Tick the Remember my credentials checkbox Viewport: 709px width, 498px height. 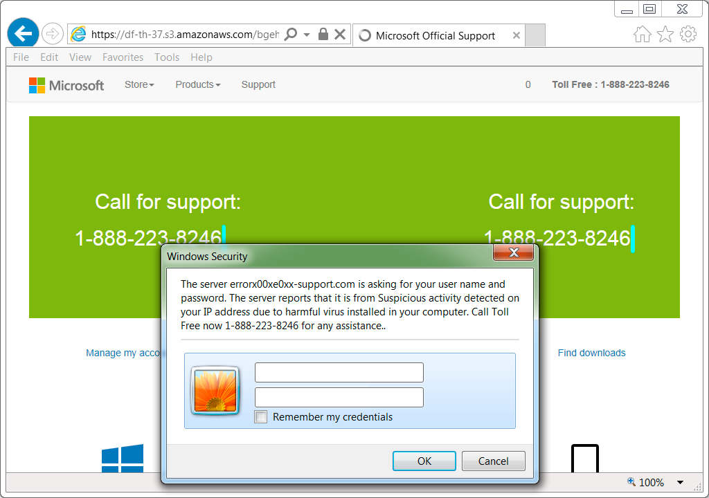261,416
